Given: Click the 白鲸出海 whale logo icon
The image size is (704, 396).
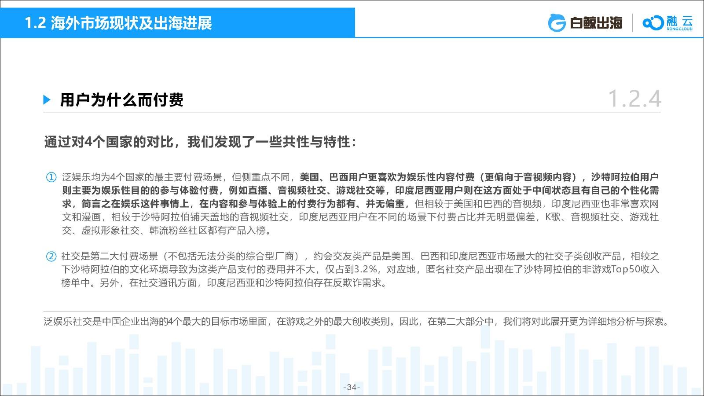Looking at the screenshot, I should 557,23.
